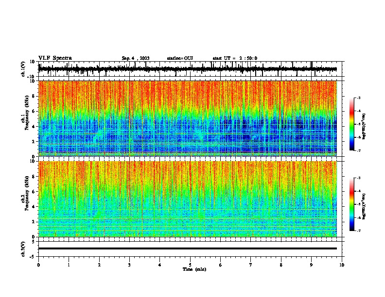Screen dimensions: 385x297
Task: Click the ch.1 spectrogram color scale bar
Action: (x=352, y=124)
